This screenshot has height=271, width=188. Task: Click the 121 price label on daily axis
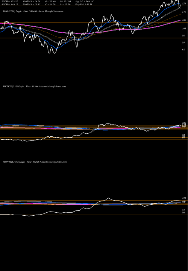(184, 3)
